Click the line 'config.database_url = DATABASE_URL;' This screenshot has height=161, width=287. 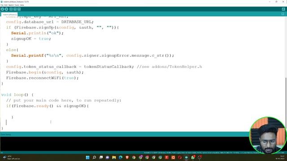[x=50, y=22]
